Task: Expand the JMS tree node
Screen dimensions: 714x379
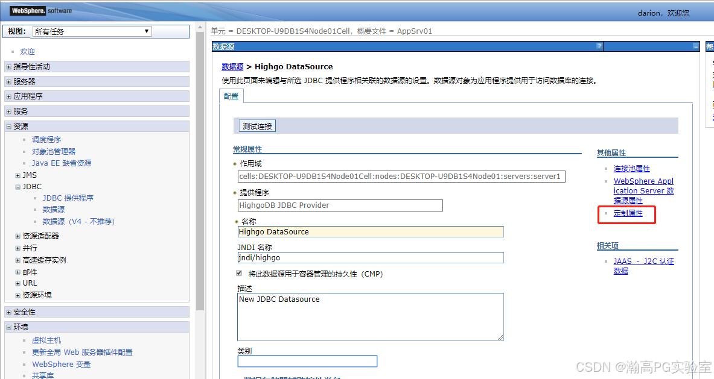Action: point(18,175)
